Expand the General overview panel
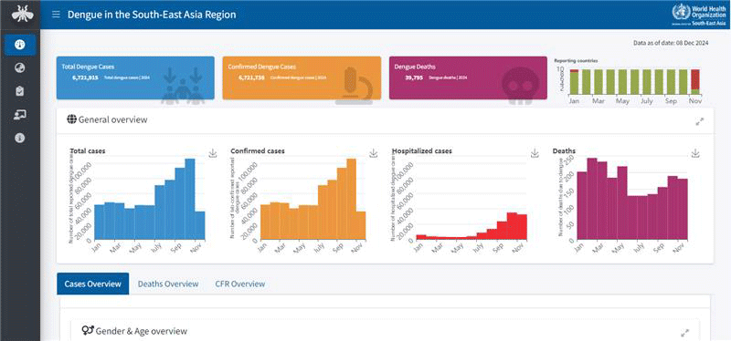This screenshot has height=341, width=731. (700, 121)
